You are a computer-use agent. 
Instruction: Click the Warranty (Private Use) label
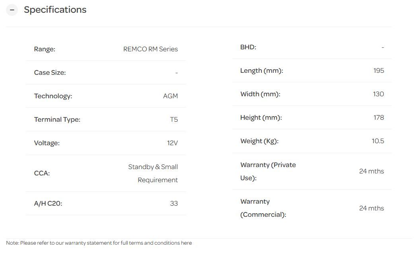coord(268,171)
